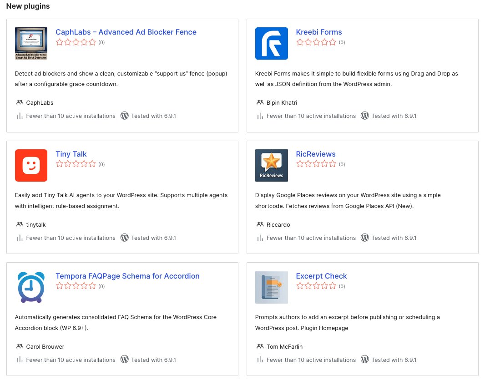This screenshot has height=381, width=485.
Task: Click the WordPress logo in Excerpt Check card
Action: tap(365, 359)
